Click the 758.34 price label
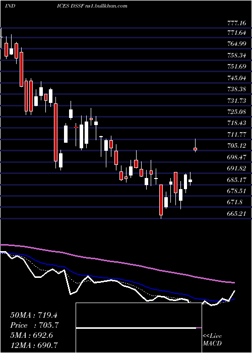This screenshot has width=252, height=353. pos(236,55)
